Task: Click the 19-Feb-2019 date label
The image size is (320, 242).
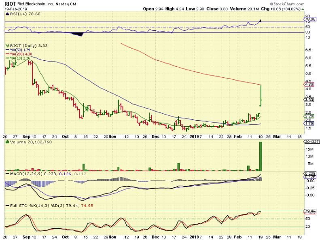Action: tap(16, 9)
